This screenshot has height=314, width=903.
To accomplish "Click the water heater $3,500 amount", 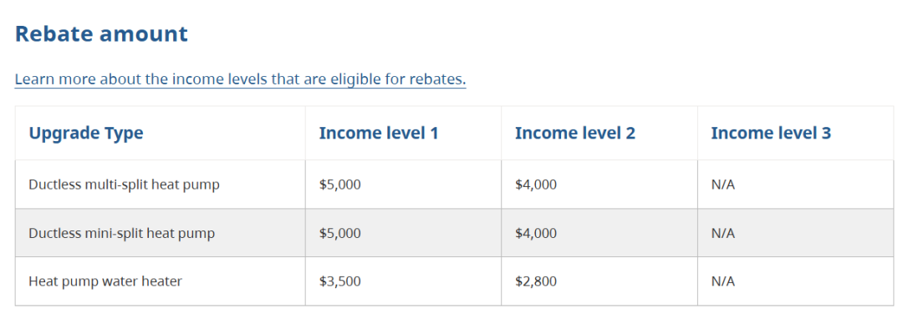I will [339, 281].
